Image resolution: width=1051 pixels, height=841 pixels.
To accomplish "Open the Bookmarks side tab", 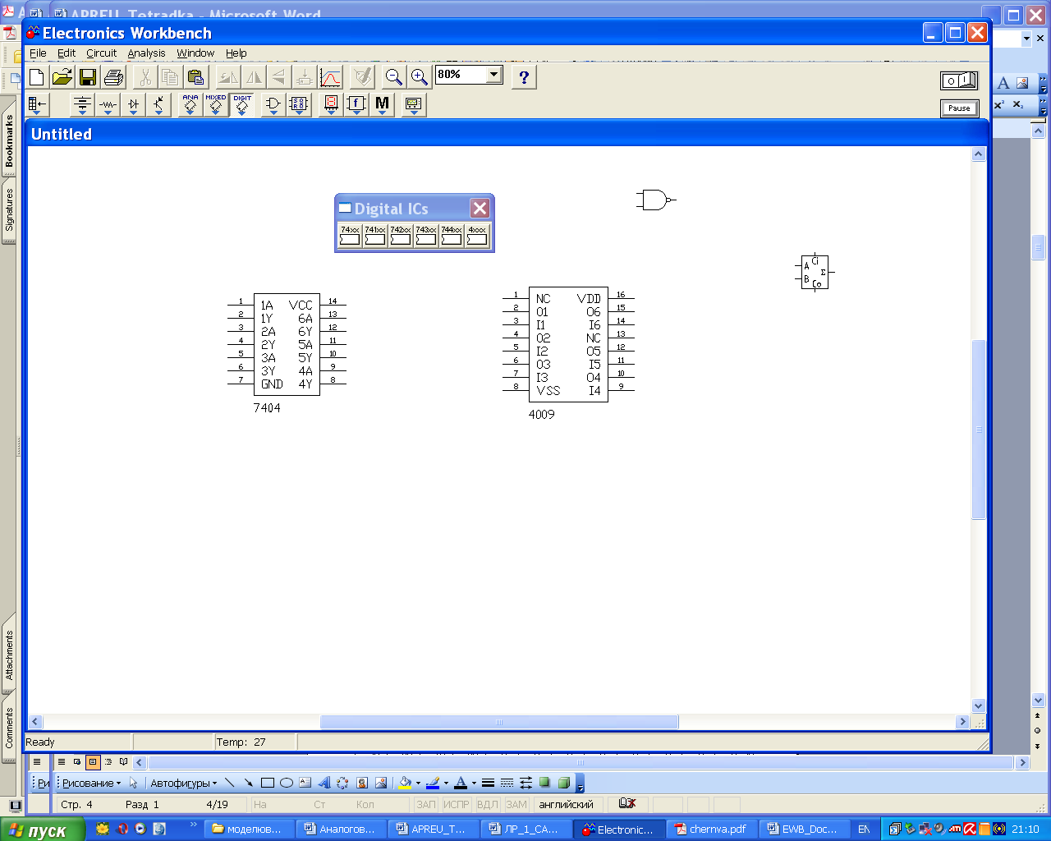I will click(x=9, y=141).
